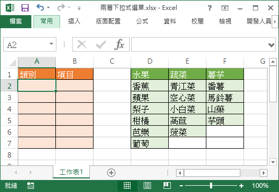Image resolution: width=279 pixels, height=192 pixels.
Task: Click the redo arrow icon
Action: (x=61, y=8)
